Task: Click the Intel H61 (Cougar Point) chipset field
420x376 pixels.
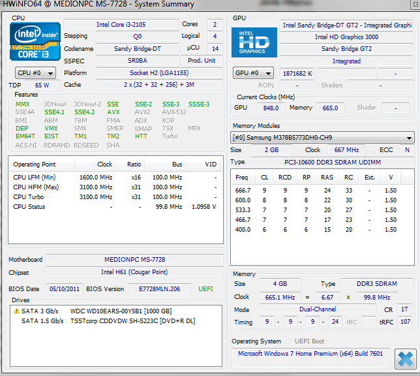Action: pyautogui.click(x=135, y=272)
